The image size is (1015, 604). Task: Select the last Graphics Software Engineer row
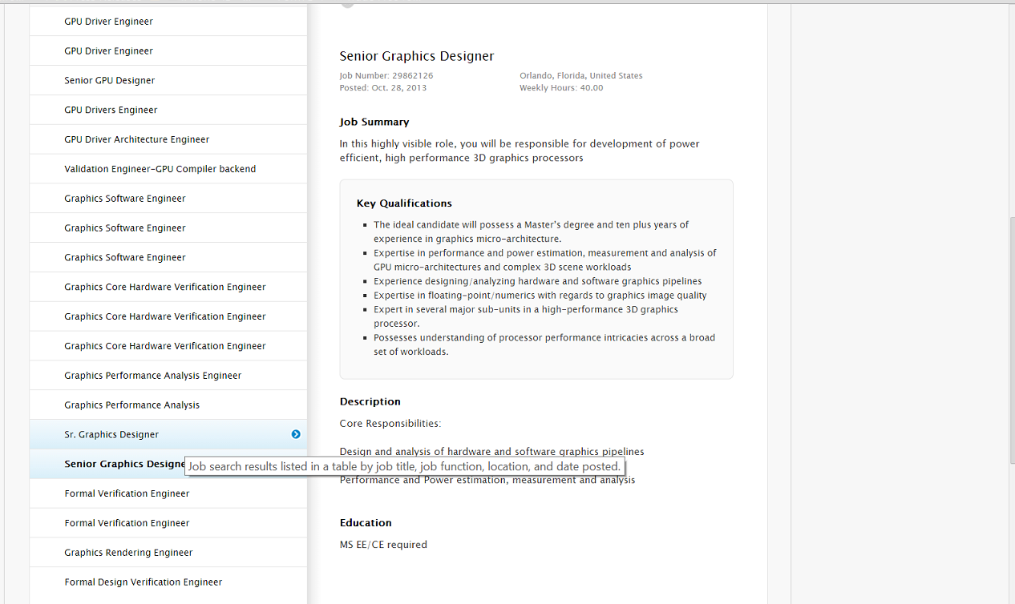[x=124, y=258]
